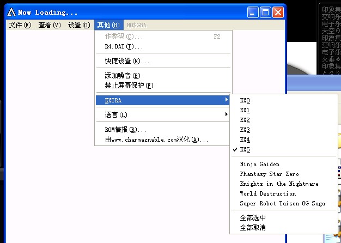Toggle the World Destruction fix

[284, 193]
